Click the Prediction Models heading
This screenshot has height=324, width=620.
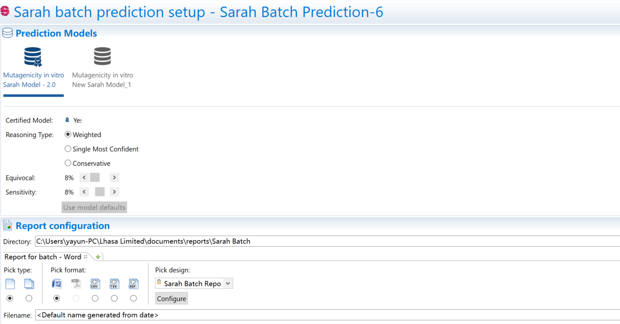click(56, 33)
